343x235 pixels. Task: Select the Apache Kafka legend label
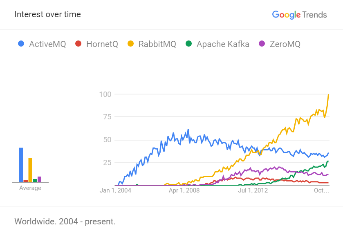point(223,44)
